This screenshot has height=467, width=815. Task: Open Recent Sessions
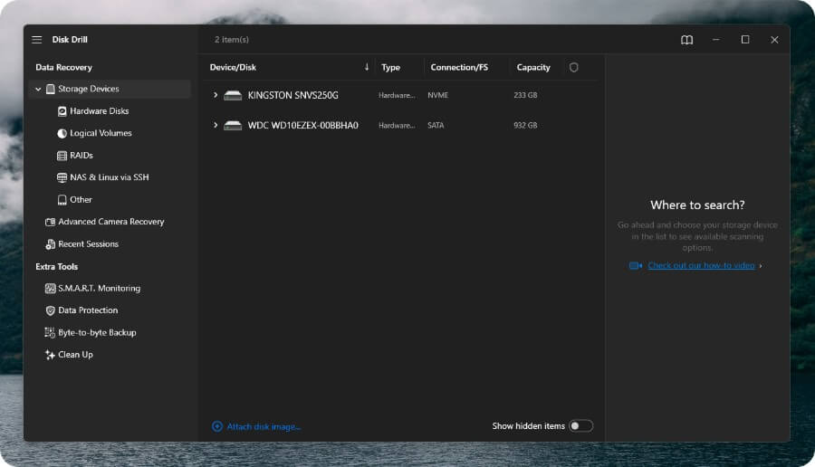[88, 244]
